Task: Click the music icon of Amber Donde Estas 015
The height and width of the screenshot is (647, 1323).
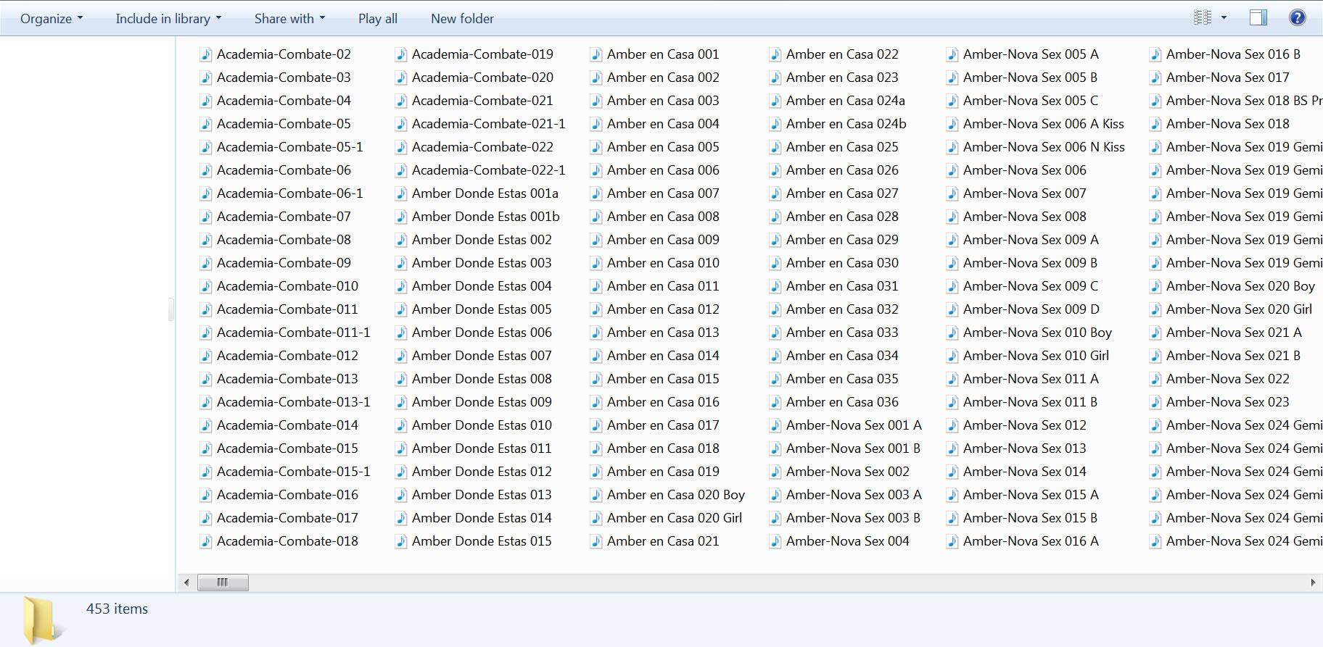Action: pyautogui.click(x=401, y=541)
